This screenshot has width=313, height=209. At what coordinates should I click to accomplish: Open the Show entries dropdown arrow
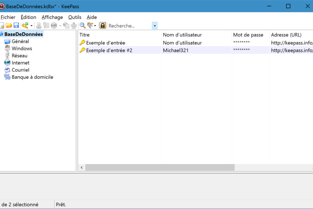(95, 26)
